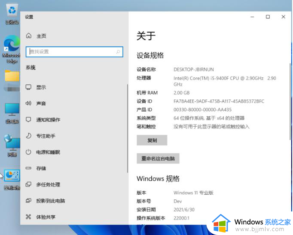Click the Home (主页) house icon
The height and width of the screenshot is (235, 293).
pos(29,36)
